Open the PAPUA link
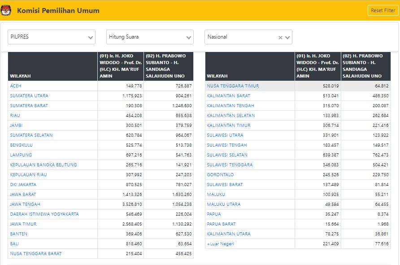Screen dimensions: 400x265 click(x=214, y=214)
